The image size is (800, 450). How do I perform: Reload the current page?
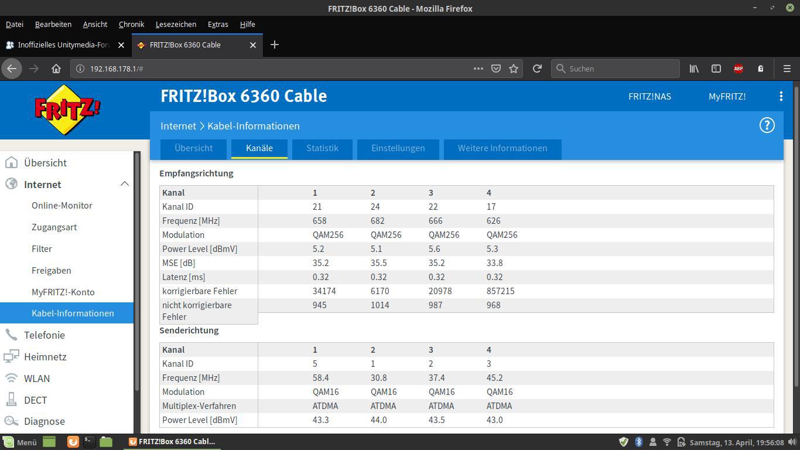pyautogui.click(x=537, y=69)
